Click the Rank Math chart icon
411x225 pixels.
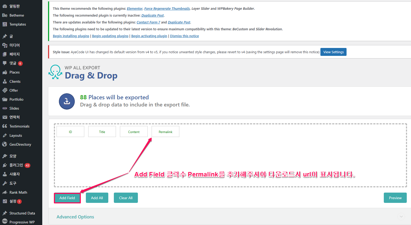pos(4,192)
